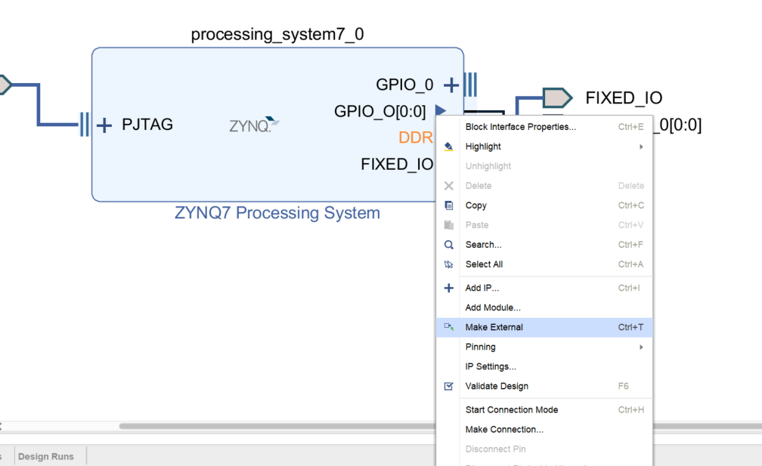Choose Start Connection Mode from menu
The width and height of the screenshot is (762, 466).
tap(511, 409)
